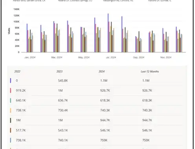The image size is (195, 149).
Task: Click 1M in the red row's 2023 column
Action: tap(61, 91)
